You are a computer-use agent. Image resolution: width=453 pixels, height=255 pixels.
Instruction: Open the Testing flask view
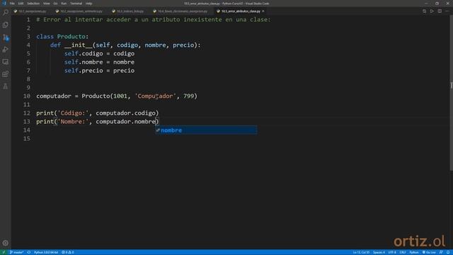point(6,86)
